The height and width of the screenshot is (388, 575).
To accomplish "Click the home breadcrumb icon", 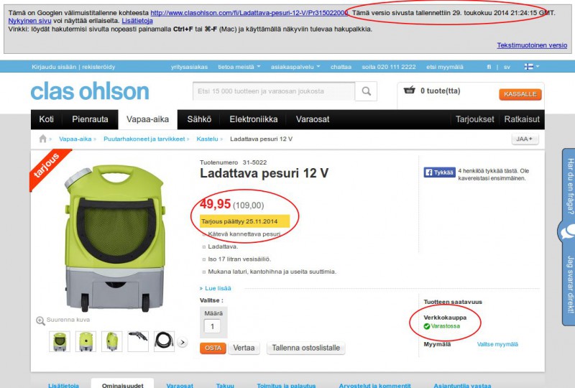I will [x=43, y=139].
